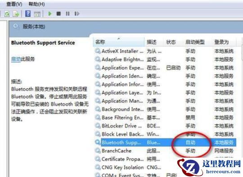The width and height of the screenshot is (243, 177).
Task: Sort by the 状态 column header
Action: click(x=173, y=42)
